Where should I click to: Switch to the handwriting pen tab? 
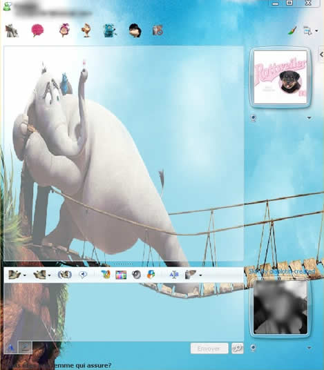tap(25, 347)
